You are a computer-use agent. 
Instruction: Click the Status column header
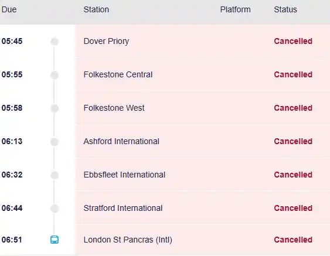point(285,9)
